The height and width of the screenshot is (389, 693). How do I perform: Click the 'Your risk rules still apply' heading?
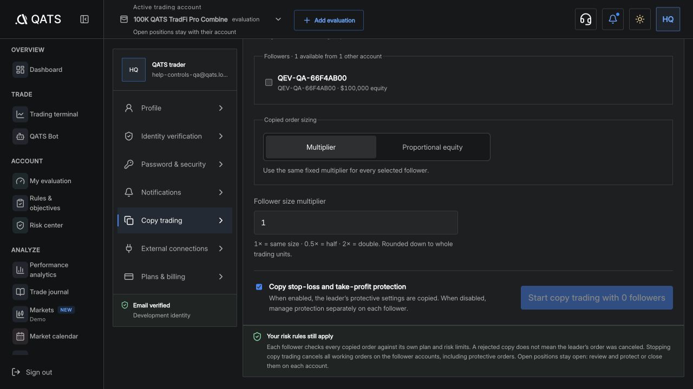tap(300, 336)
